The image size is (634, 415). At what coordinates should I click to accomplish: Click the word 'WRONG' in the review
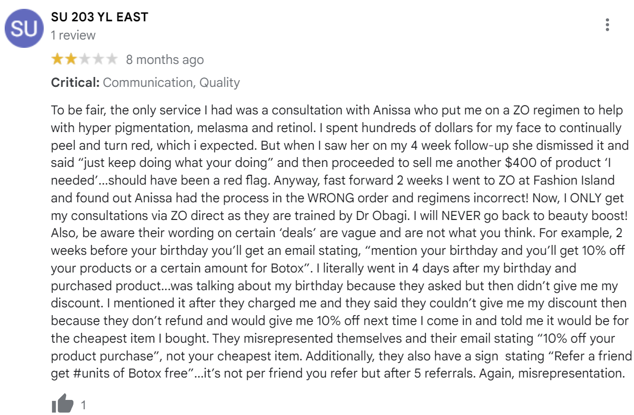click(x=339, y=198)
